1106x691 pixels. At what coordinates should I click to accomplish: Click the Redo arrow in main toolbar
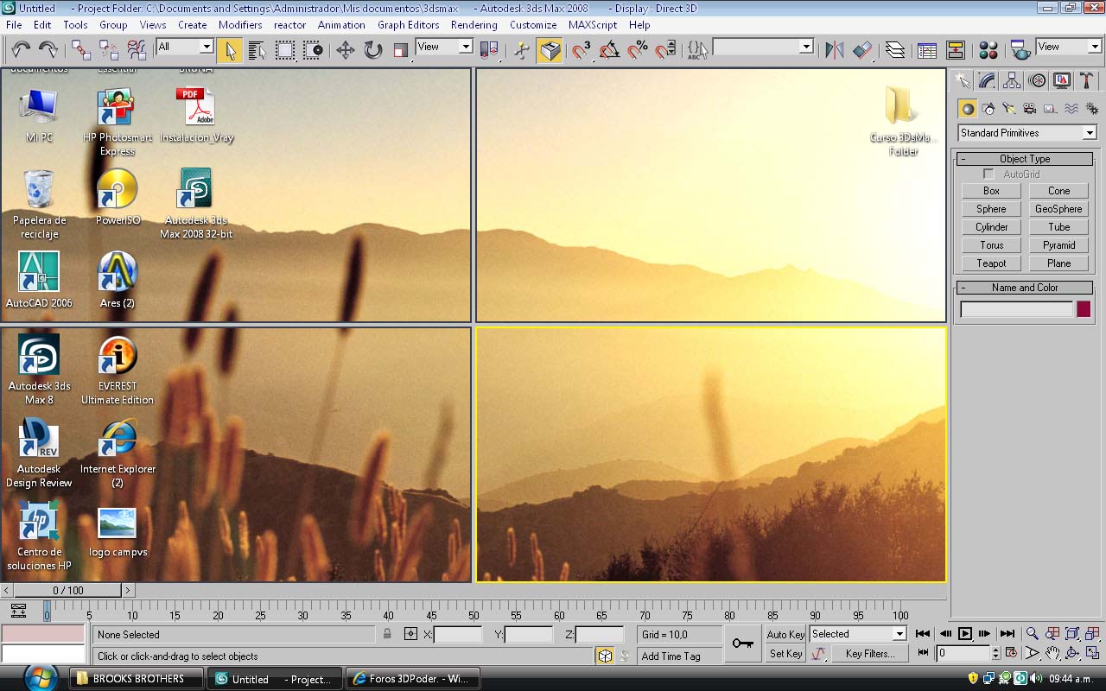[x=48, y=50]
